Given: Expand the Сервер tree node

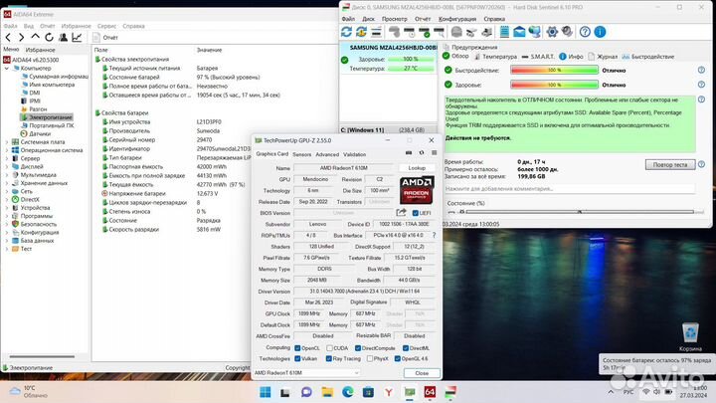Looking at the screenshot, I should 6,158.
